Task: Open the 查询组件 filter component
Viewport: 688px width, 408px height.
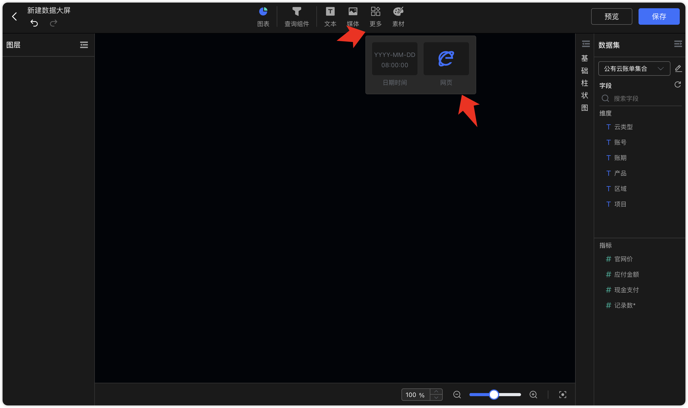Action: [x=296, y=17]
